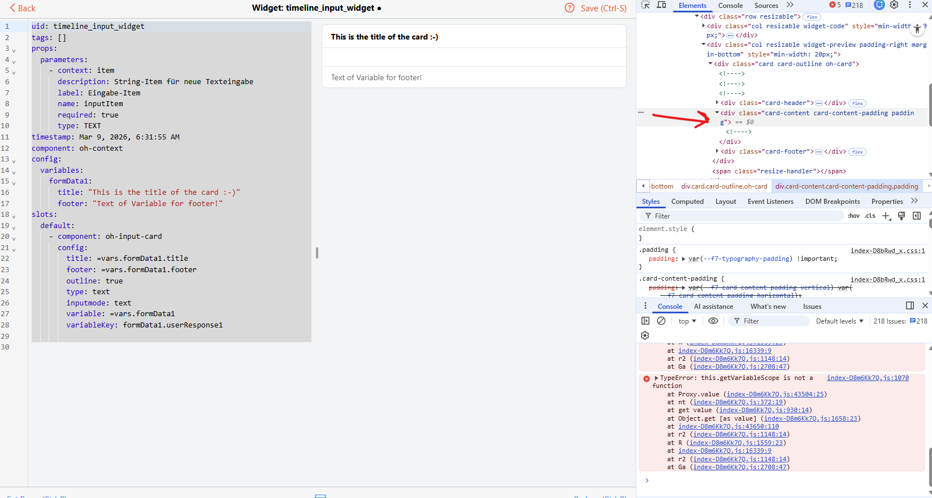The image size is (932, 498).
Task: Click the splitter handle between code and preview
Action: pyautogui.click(x=317, y=253)
